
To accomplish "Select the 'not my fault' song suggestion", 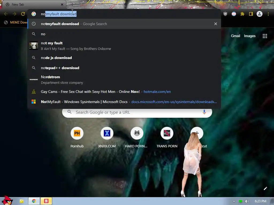I will (124, 46).
